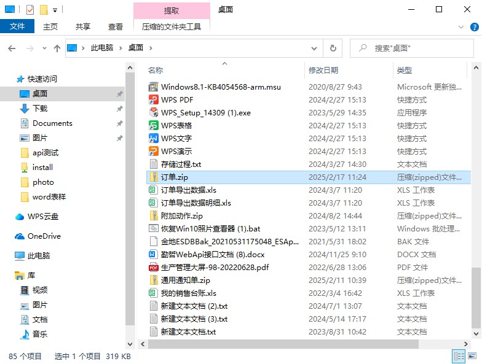Click the refresh button in address bar
Screen dimensions: 482x364
[x=333, y=48]
